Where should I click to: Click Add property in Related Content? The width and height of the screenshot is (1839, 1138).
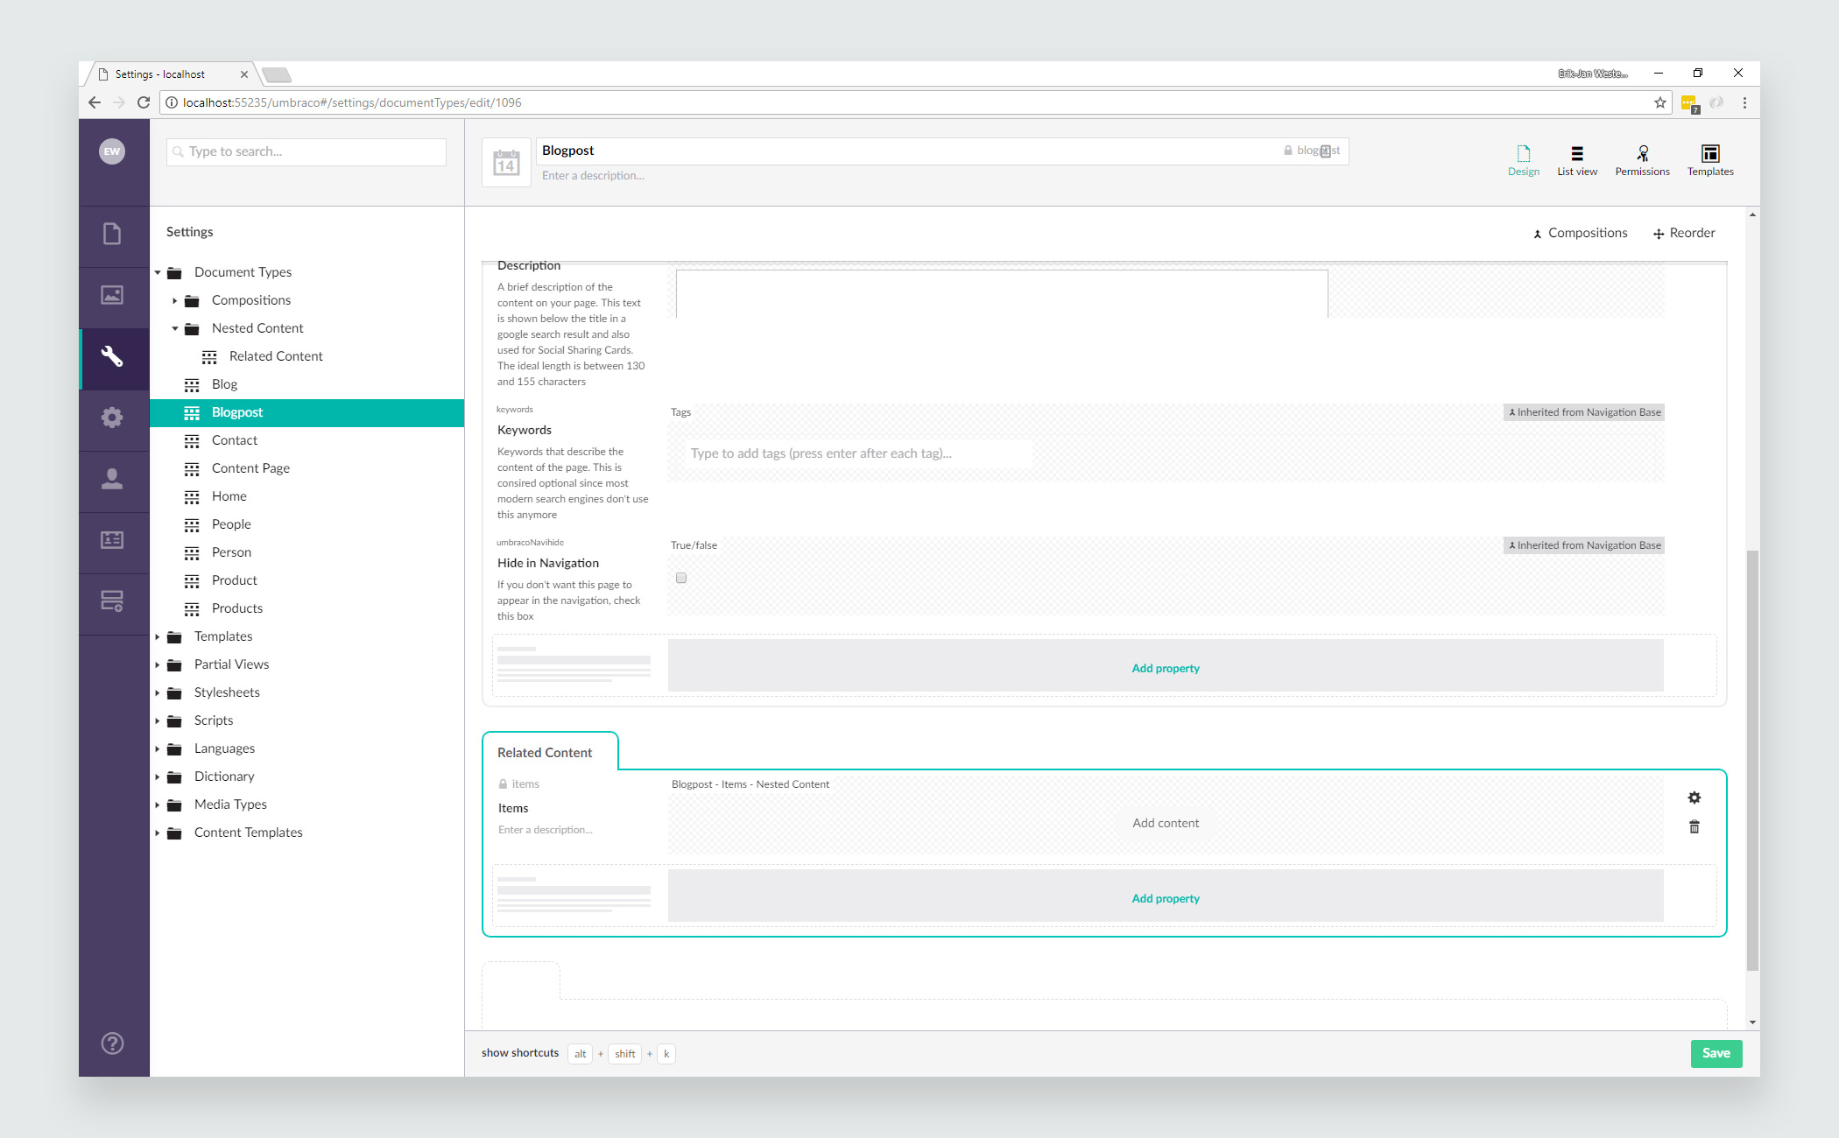(1165, 898)
